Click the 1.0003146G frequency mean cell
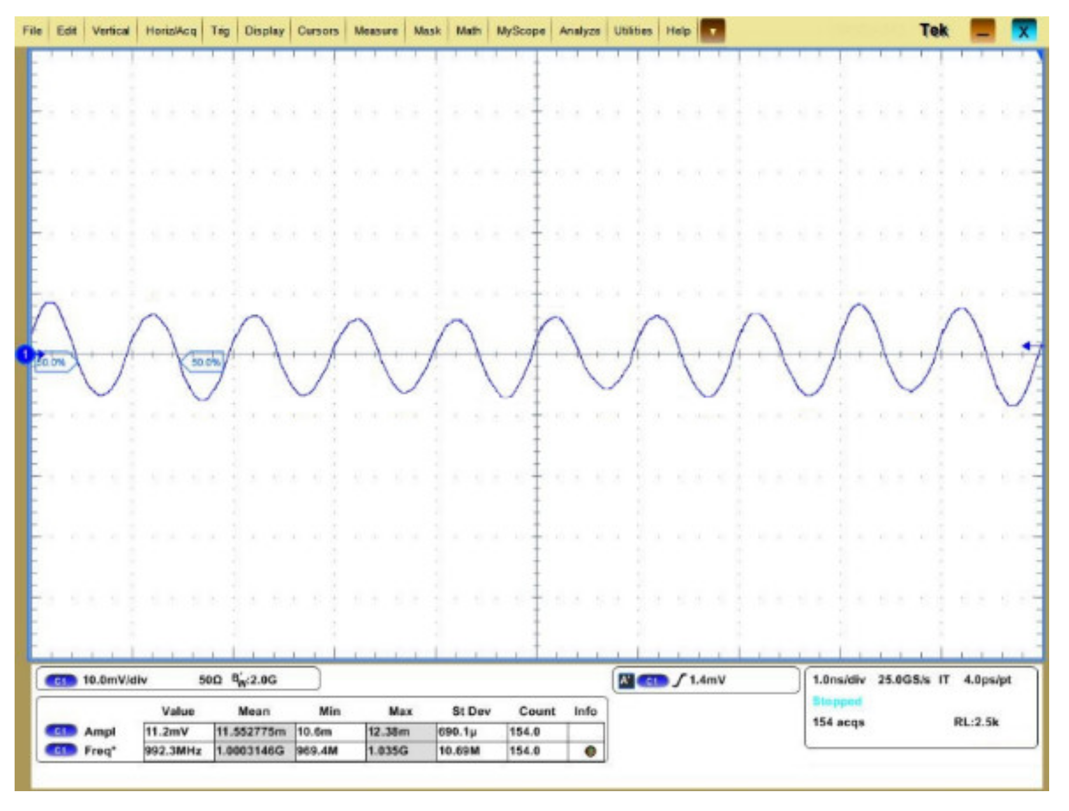 click(255, 751)
